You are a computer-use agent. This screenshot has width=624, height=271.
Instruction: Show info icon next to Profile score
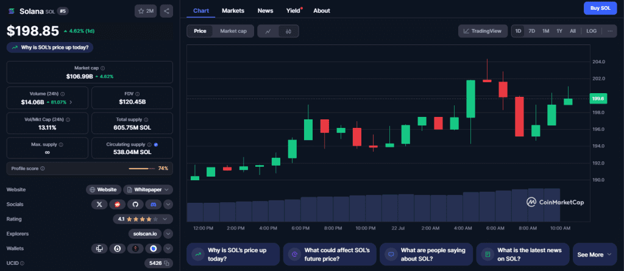pyautogui.click(x=43, y=168)
